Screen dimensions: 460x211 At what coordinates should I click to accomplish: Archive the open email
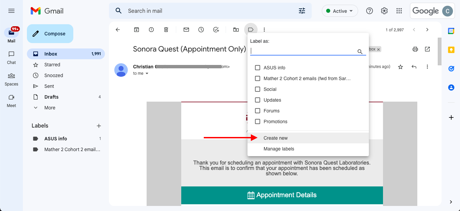pos(137,30)
